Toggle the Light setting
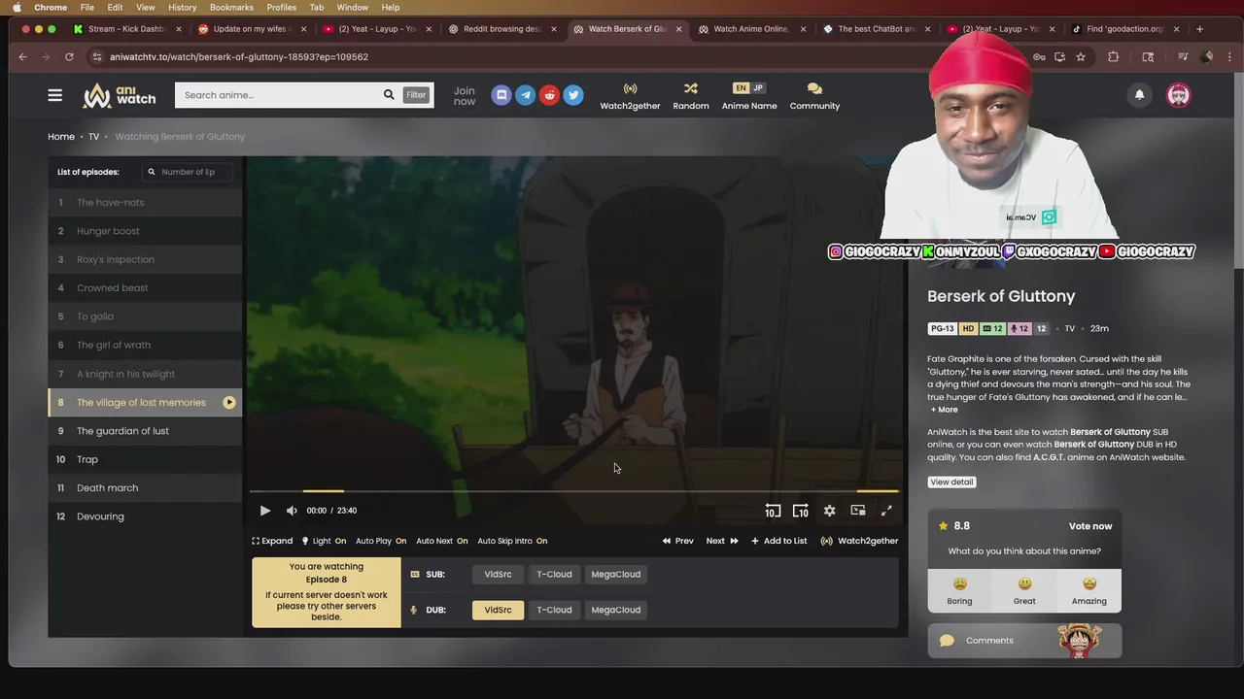The height and width of the screenshot is (699, 1244). coord(324,541)
